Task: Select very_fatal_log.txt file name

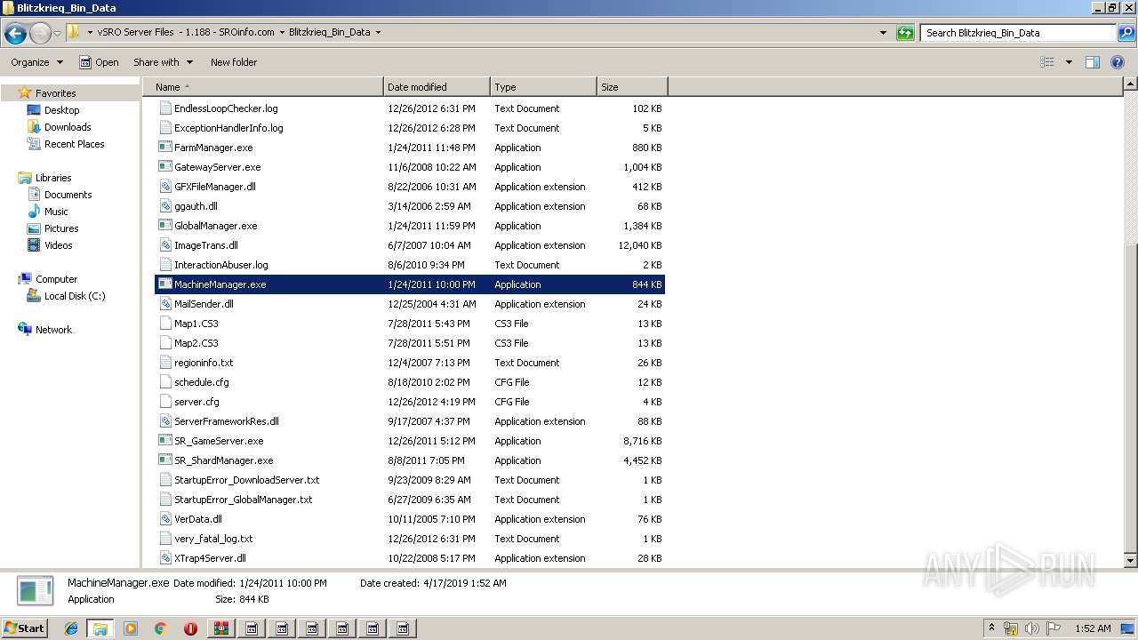Action: point(213,539)
